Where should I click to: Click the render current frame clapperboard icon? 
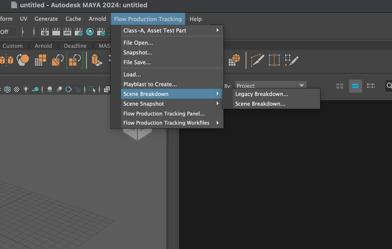pyautogui.click(x=56, y=32)
